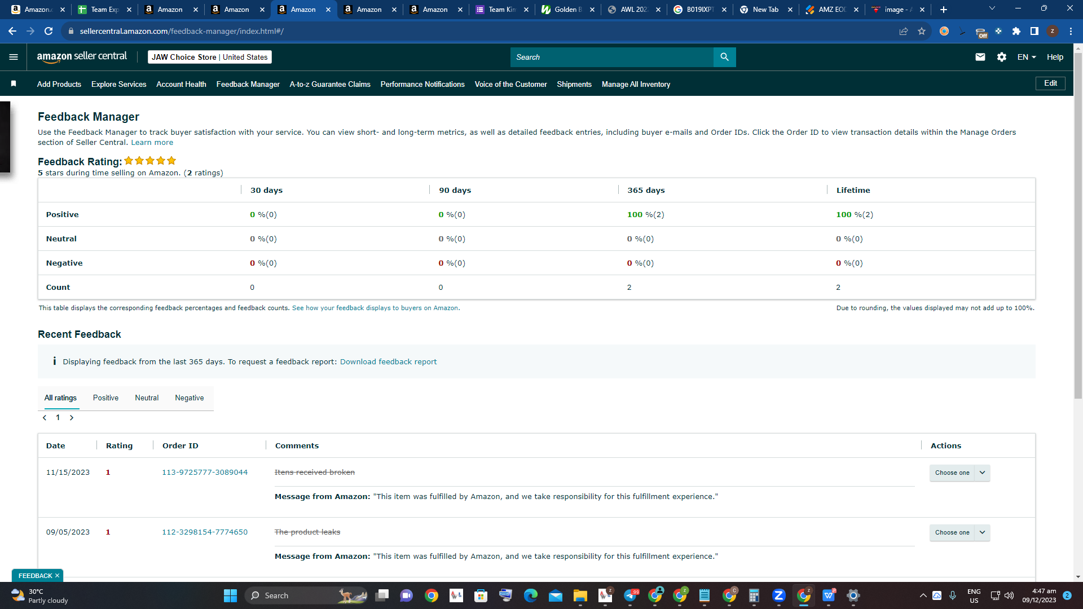
Task: Select the All ratings tab
Action: pos(60,398)
